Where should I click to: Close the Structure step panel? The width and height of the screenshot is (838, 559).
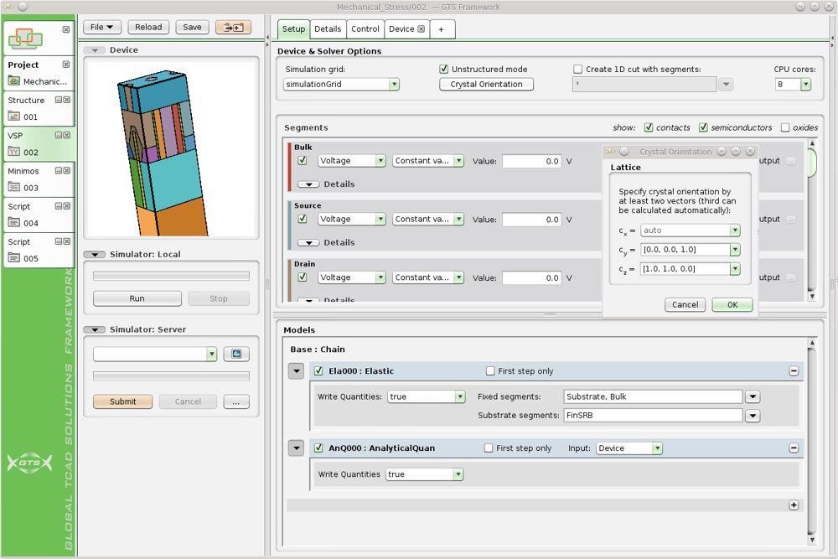tap(67, 100)
